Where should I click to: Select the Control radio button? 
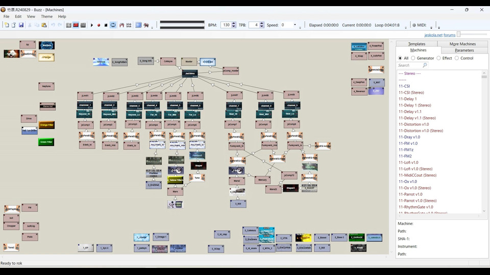(x=456, y=58)
